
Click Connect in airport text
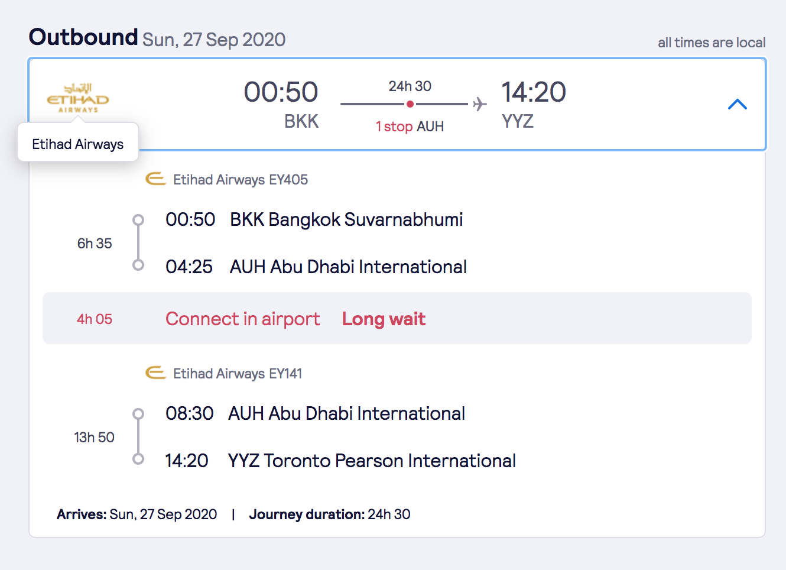[243, 319]
